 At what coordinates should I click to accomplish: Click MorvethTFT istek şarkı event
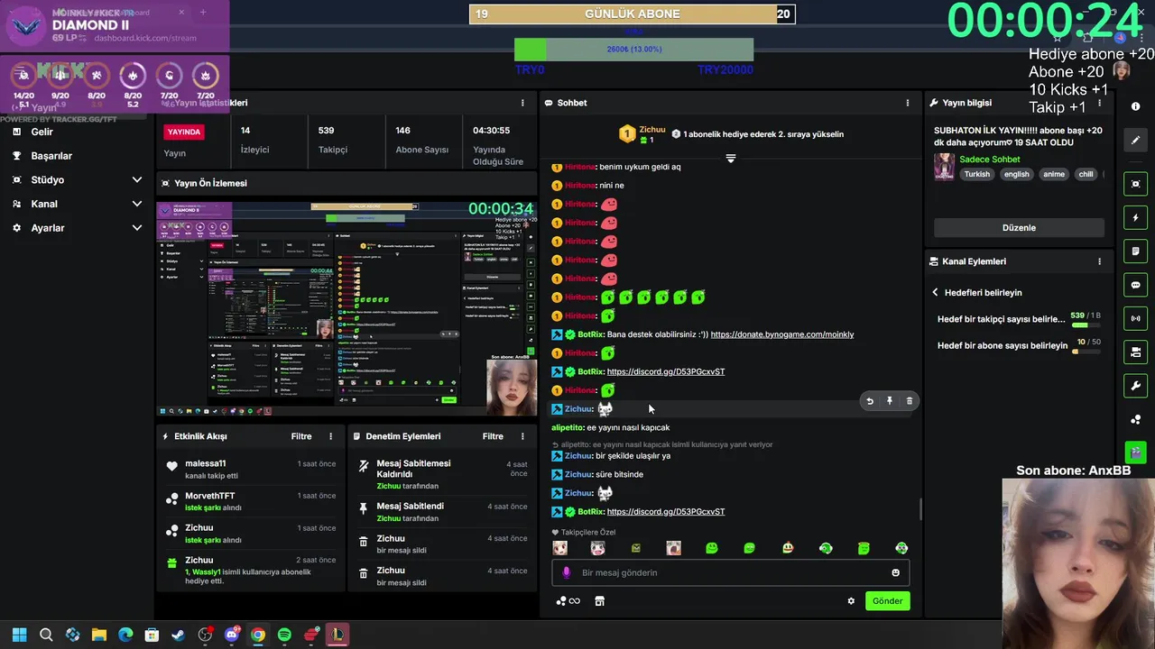(251, 502)
